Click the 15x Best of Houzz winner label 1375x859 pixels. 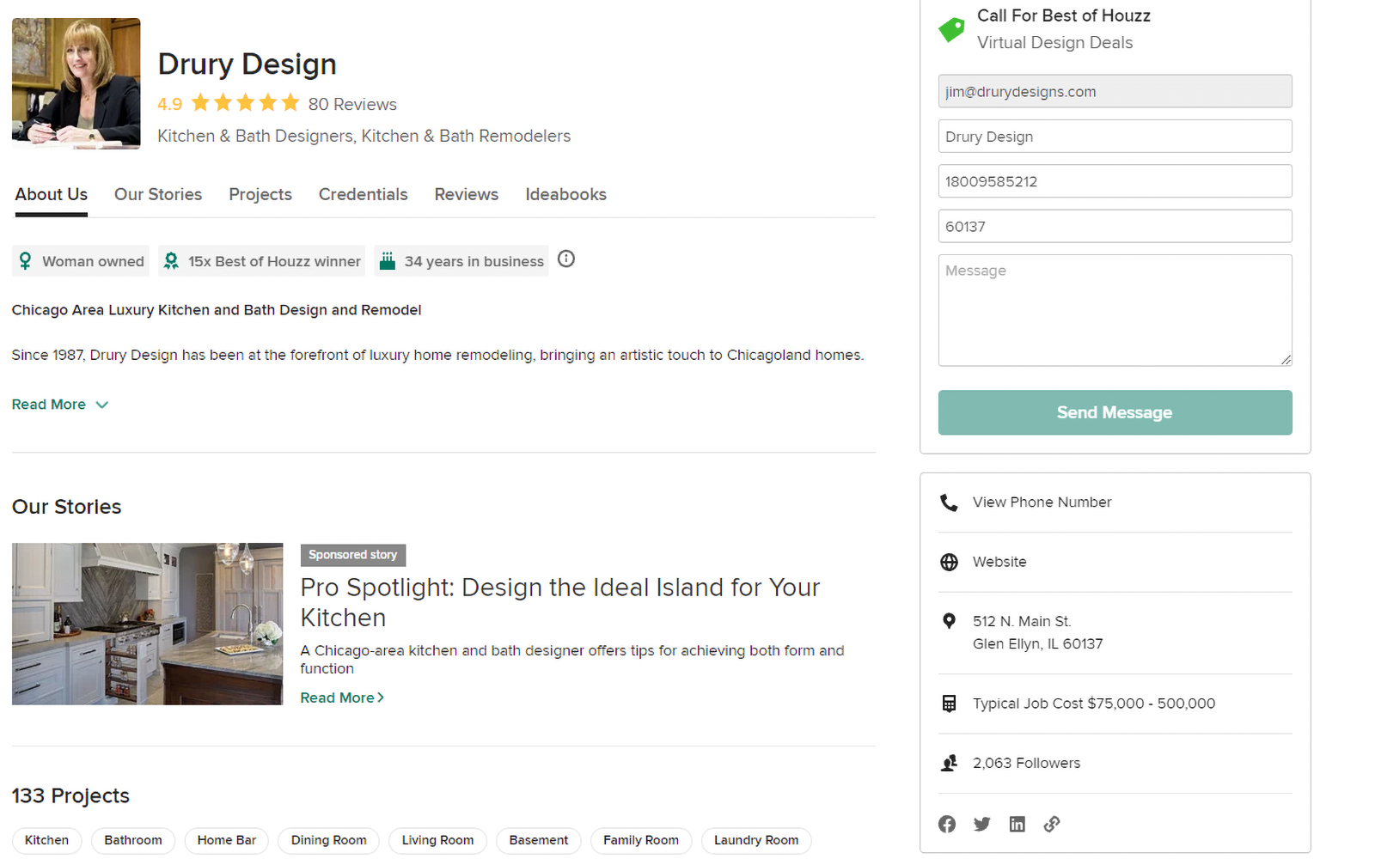coord(274,261)
